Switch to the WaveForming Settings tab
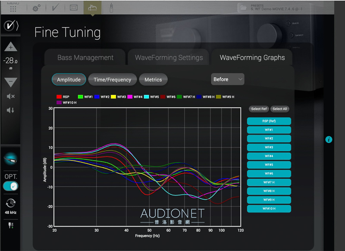Image resolution: width=345 pixels, height=251 pixels. pos(169,58)
